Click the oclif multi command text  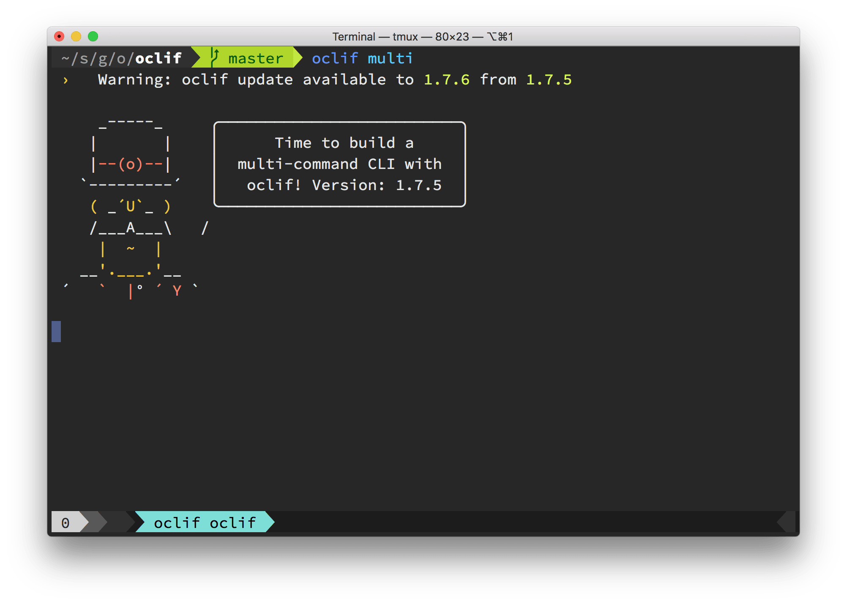362,58
